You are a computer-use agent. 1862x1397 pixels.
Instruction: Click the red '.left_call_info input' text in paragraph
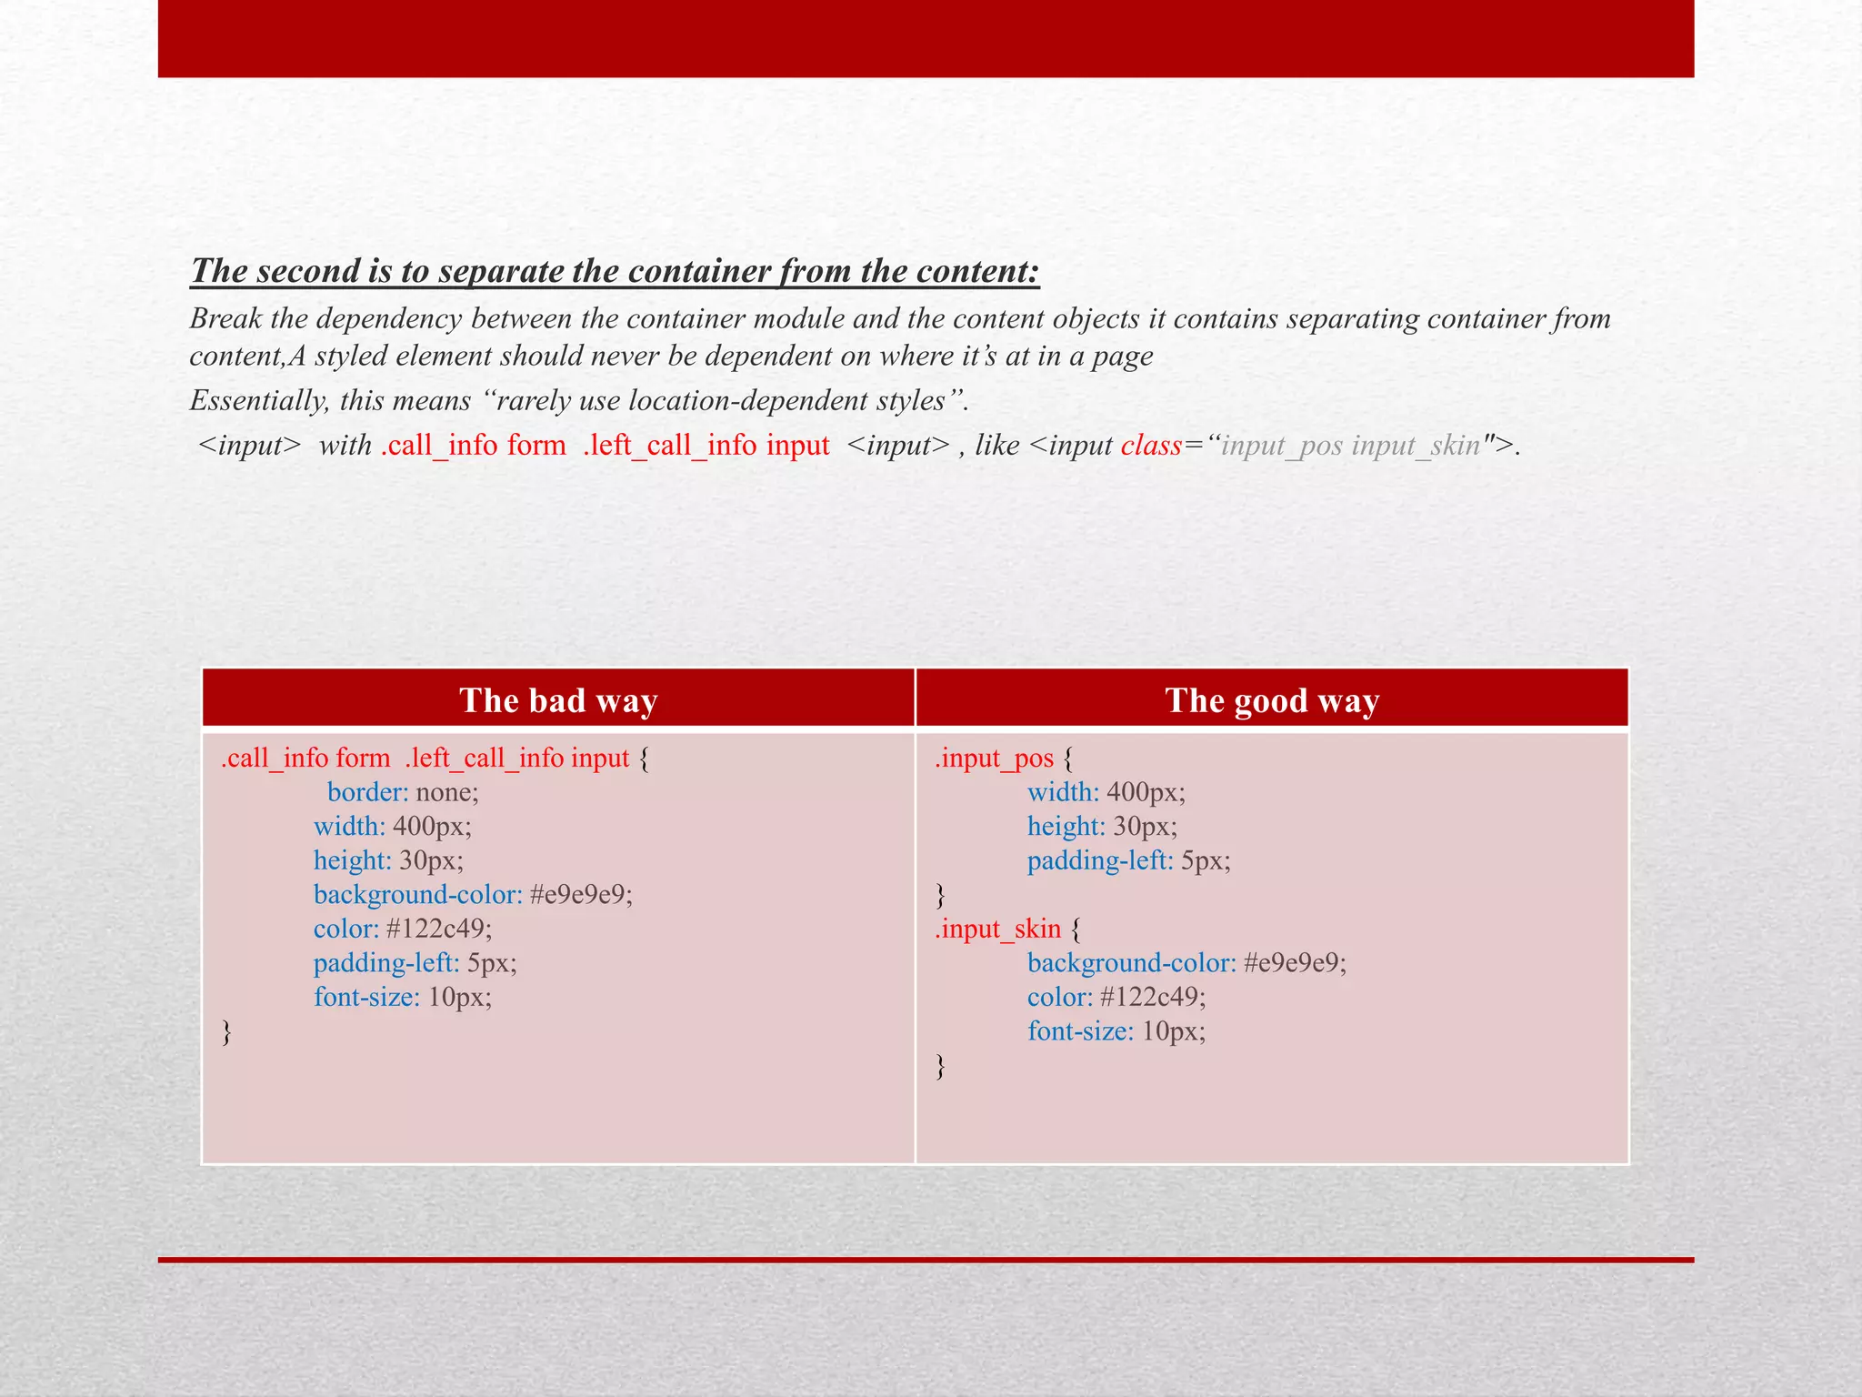tap(706, 445)
